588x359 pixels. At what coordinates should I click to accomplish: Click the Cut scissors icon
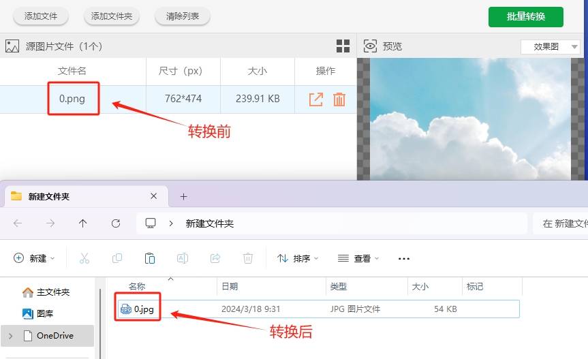[84, 258]
